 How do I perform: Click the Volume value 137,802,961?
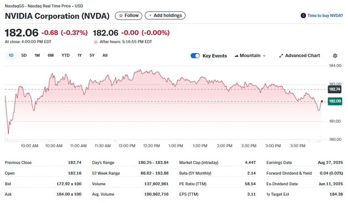[x=156, y=184]
